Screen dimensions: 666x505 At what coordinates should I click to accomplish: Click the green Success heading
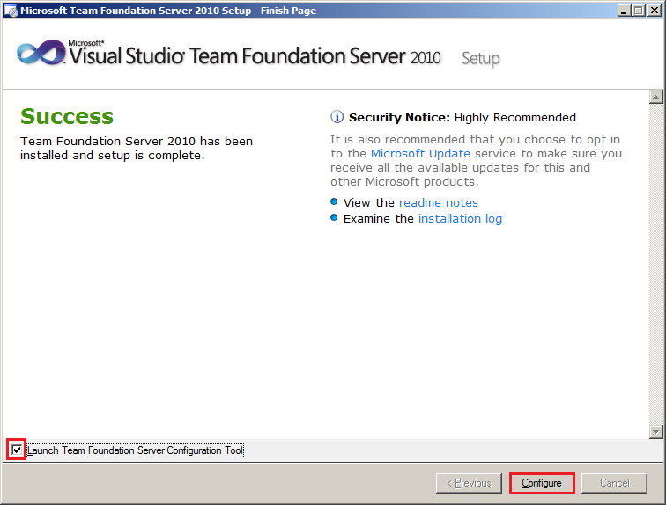67,117
